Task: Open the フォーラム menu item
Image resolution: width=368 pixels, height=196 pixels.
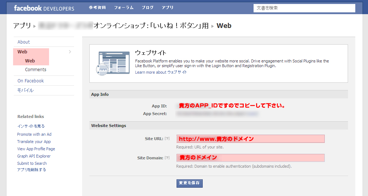Action: point(124,8)
